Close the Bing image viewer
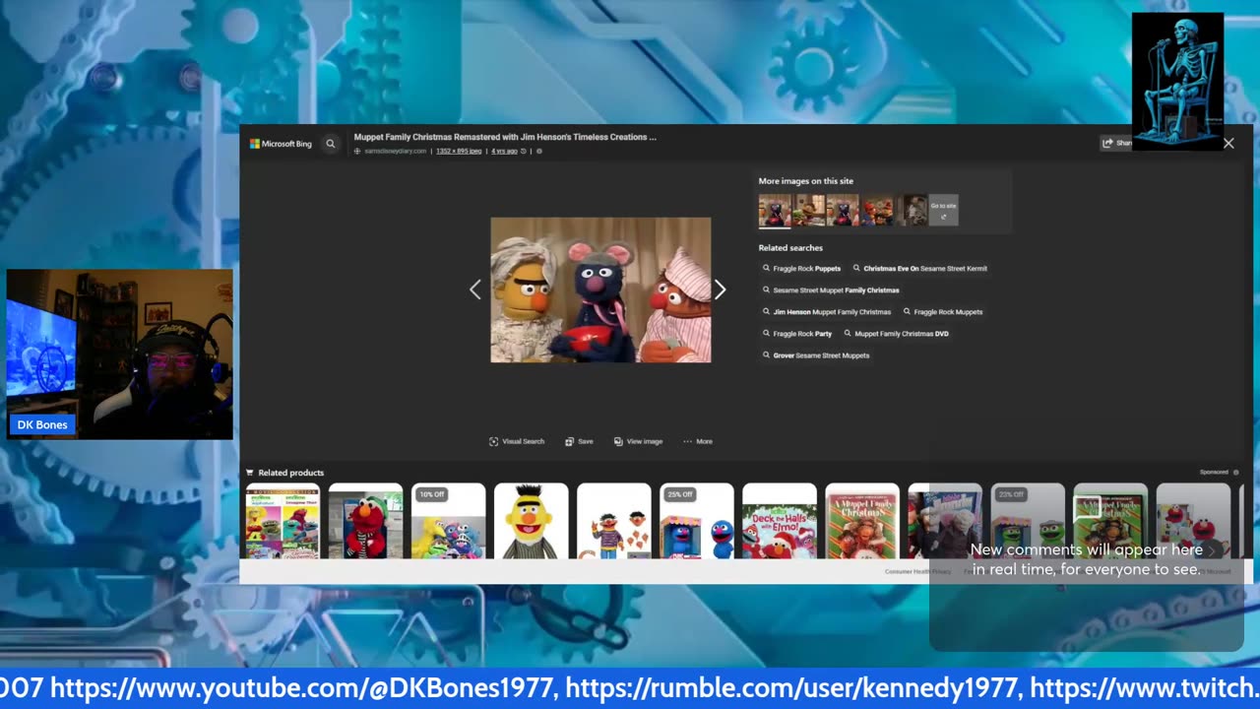Image resolution: width=1260 pixels, height=709 pixels. tap(1228, 143)
